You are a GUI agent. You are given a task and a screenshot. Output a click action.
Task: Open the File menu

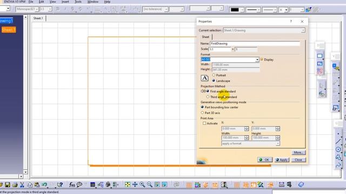click(x=31, y=2)
